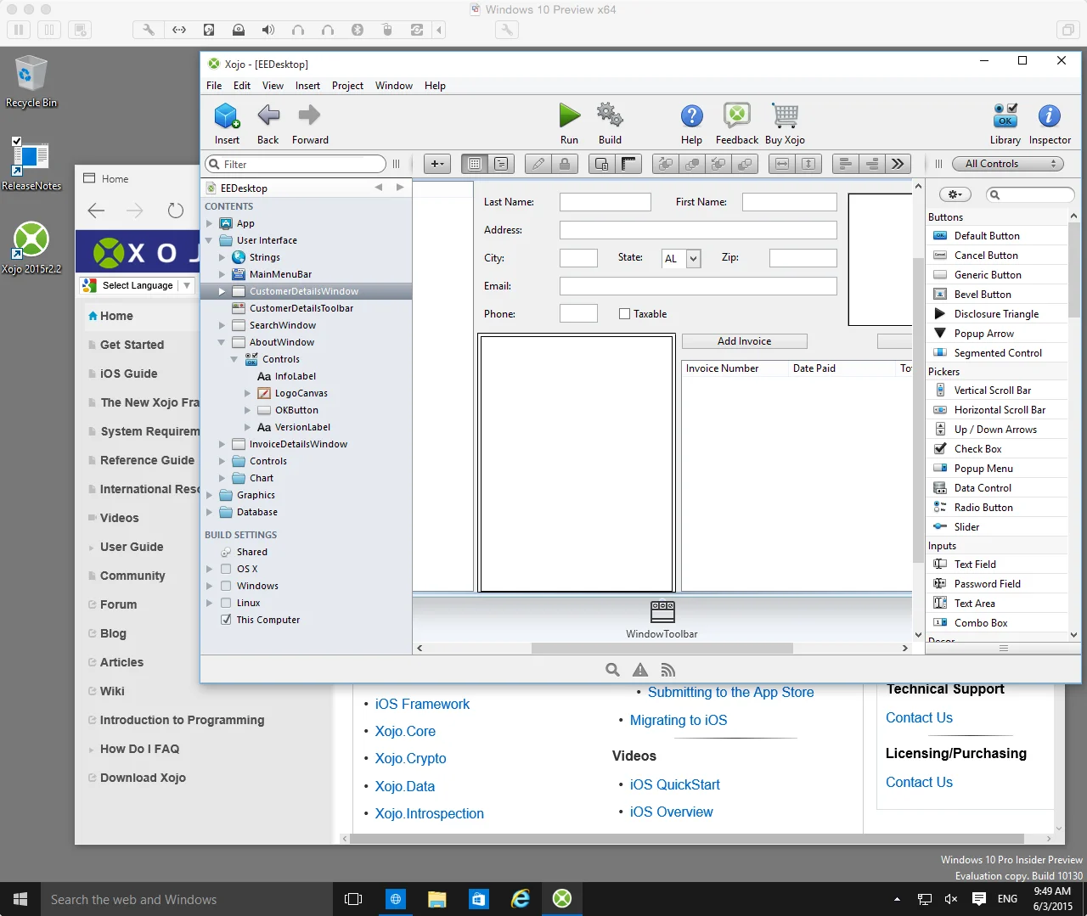Screen dimensions: 1087x916
Task: Click the show tab order icon
Action: 602,164
